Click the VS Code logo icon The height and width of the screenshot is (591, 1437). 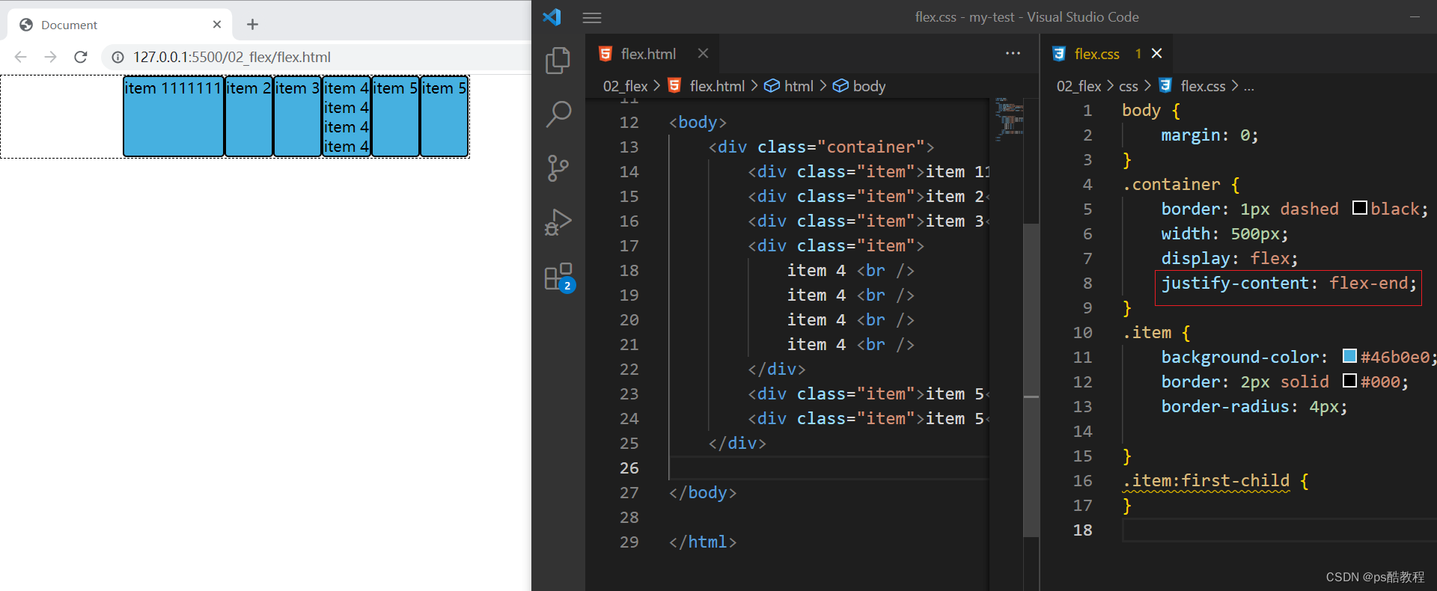pyautogui.click(x=552, y=16)
